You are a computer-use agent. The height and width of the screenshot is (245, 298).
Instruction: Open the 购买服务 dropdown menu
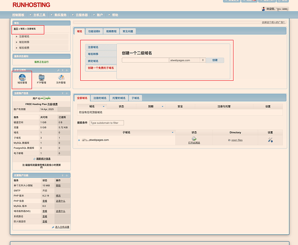click(x=59, y=15)
